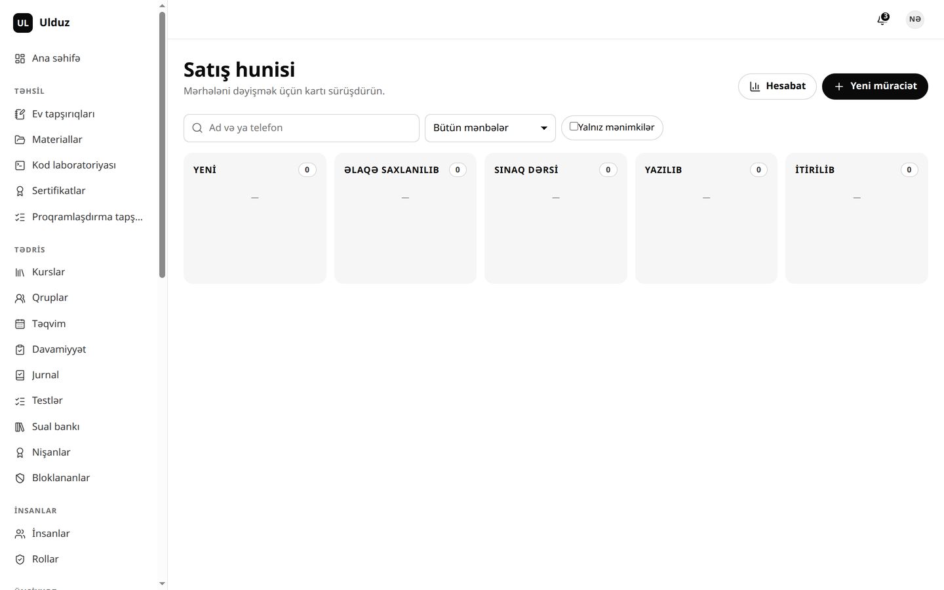Click the count badge in İTİRİLİB column
This screenshot has width=944, height=590.
pos(909,170)
